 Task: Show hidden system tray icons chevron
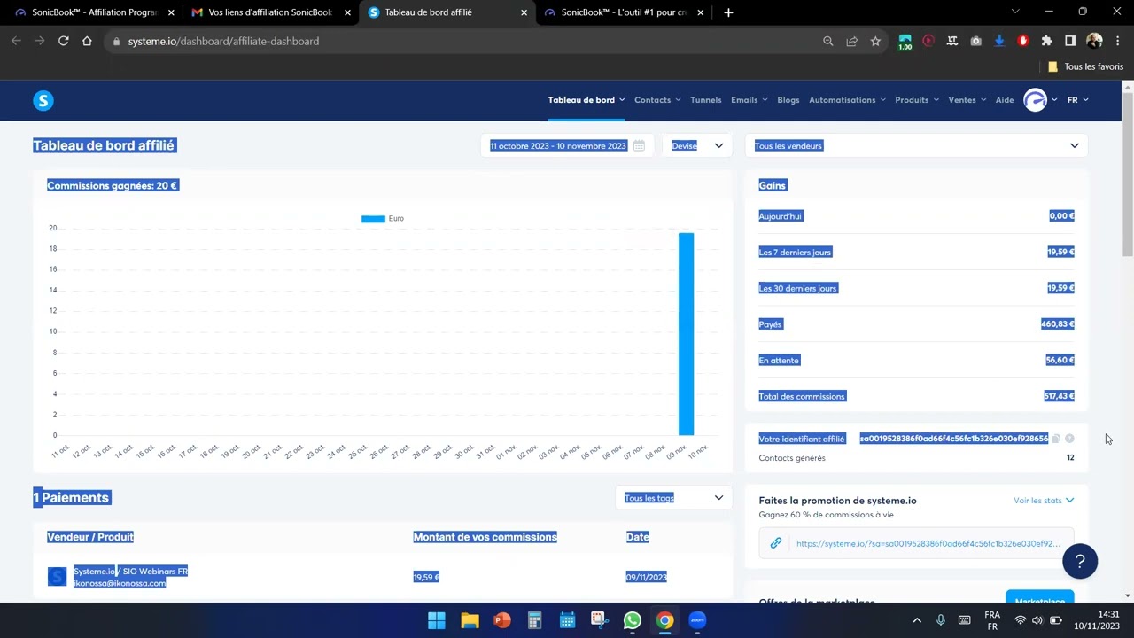[x=917, y=620]
